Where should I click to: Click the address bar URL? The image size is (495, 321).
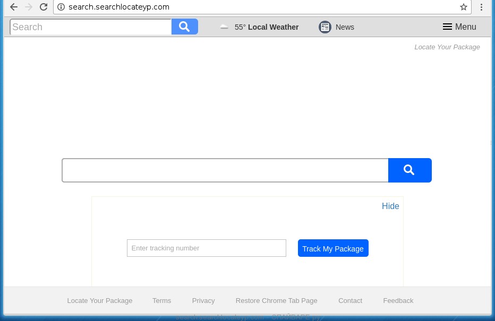pos(119,7)
